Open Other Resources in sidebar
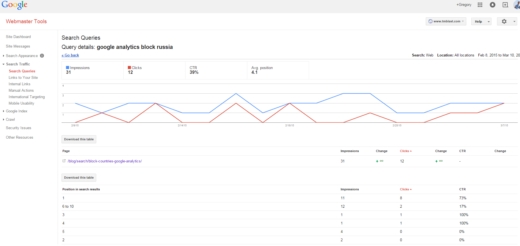The height and width of the screenshot is (246, 520). 20,137
